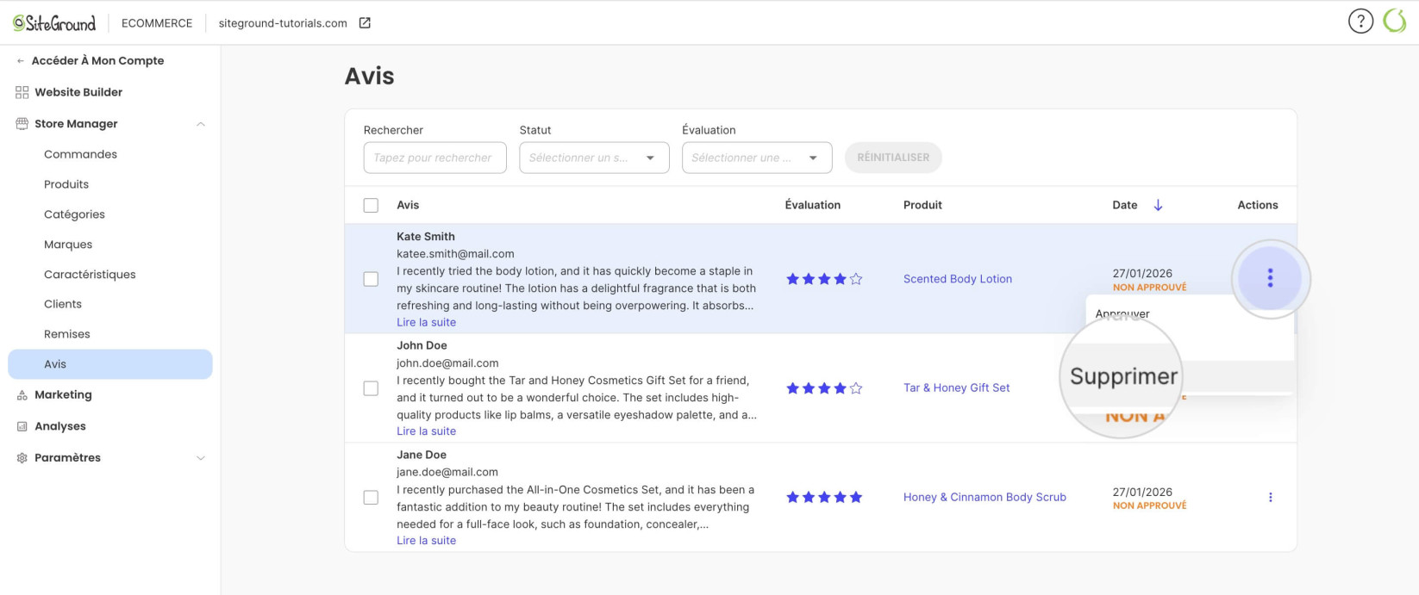Click Lire la suite under John Doe review
This screenshot has height=595, width=1419.
426,431
